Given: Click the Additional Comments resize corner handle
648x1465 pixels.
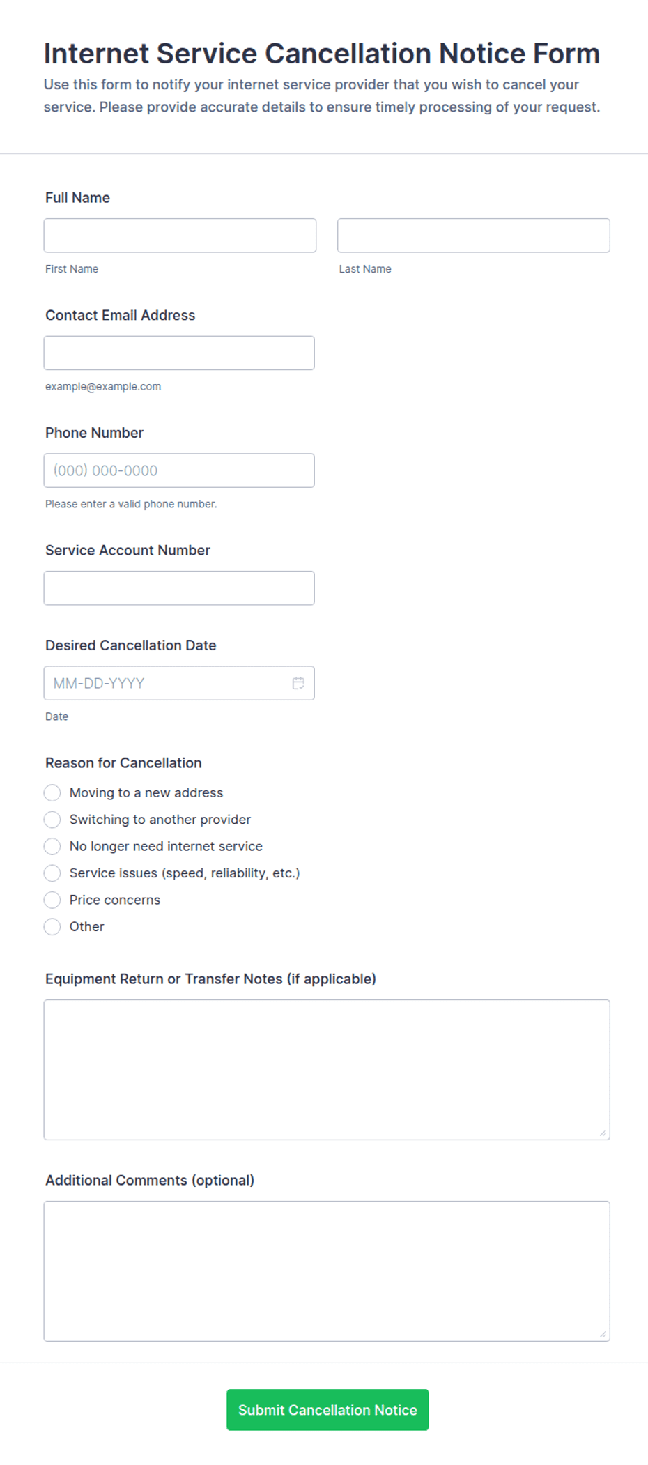Looking at the screenshot, I should [603, 1335].
